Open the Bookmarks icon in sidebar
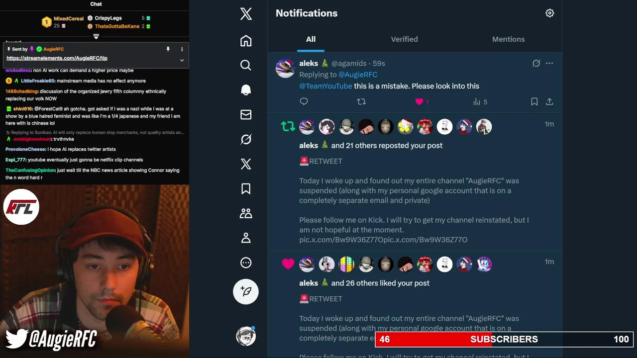637x358 pixels. tap(246, 188)
